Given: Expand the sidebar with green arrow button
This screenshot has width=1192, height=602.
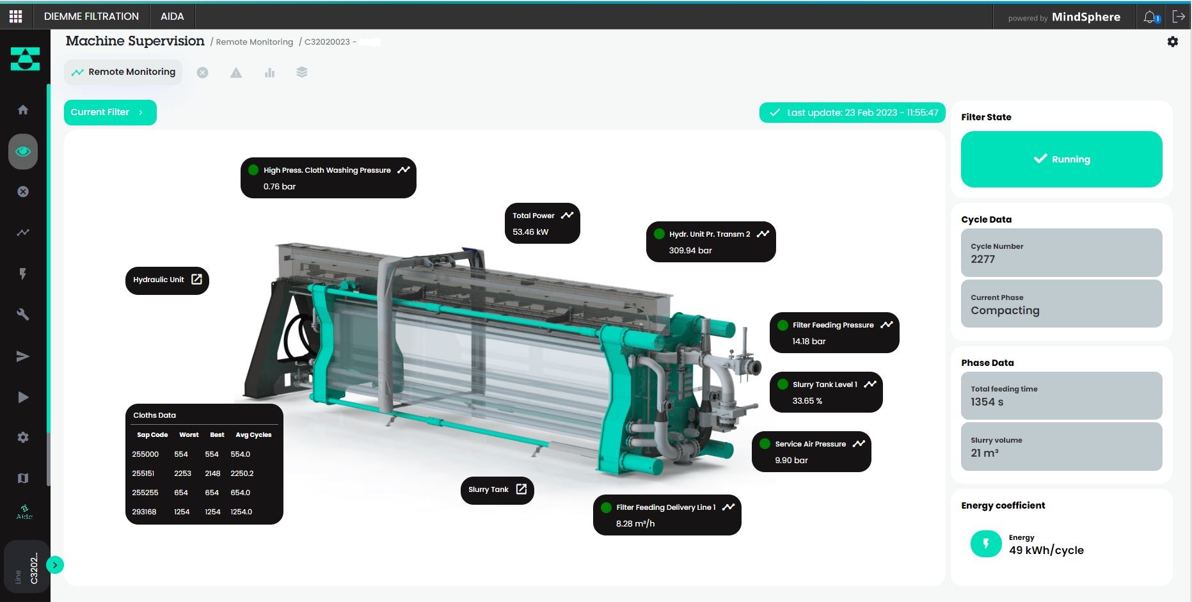Looking at the screenshot, I should pyautogui.click(x=55, y=565).
